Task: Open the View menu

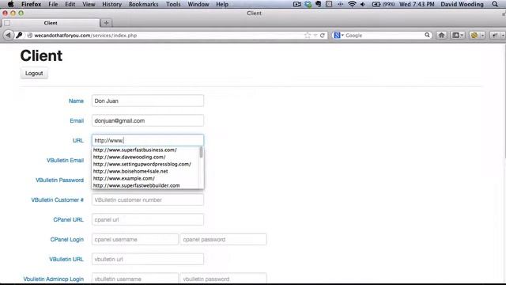Action: 89,4
